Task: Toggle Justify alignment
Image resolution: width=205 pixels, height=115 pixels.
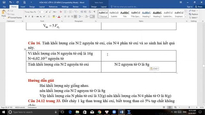Action: (x=75, y=17)
